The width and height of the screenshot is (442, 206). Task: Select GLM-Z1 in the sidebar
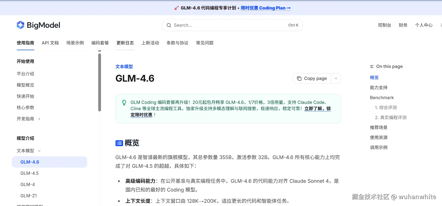tap(29, 196)
